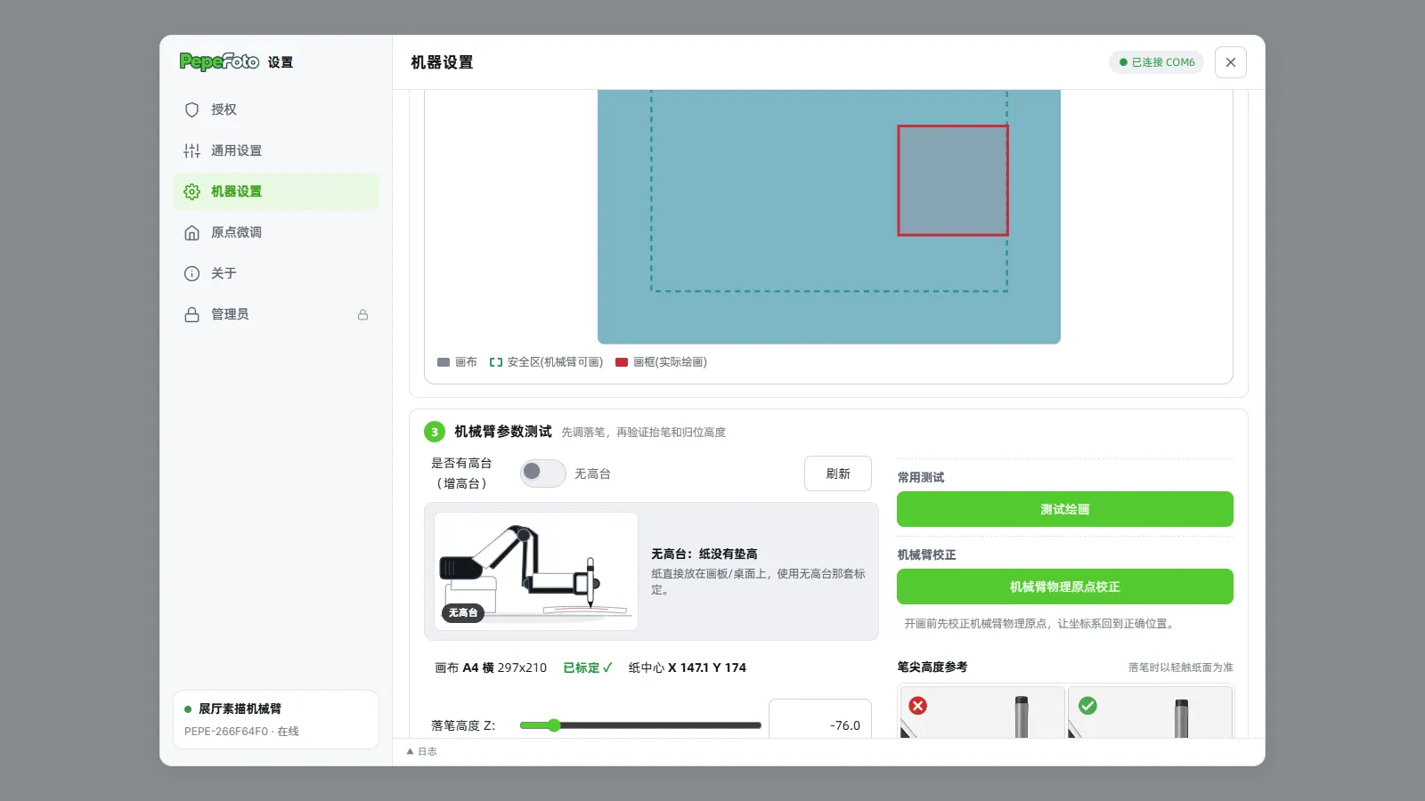Click the sliders icon beside 通用设置

191,150
